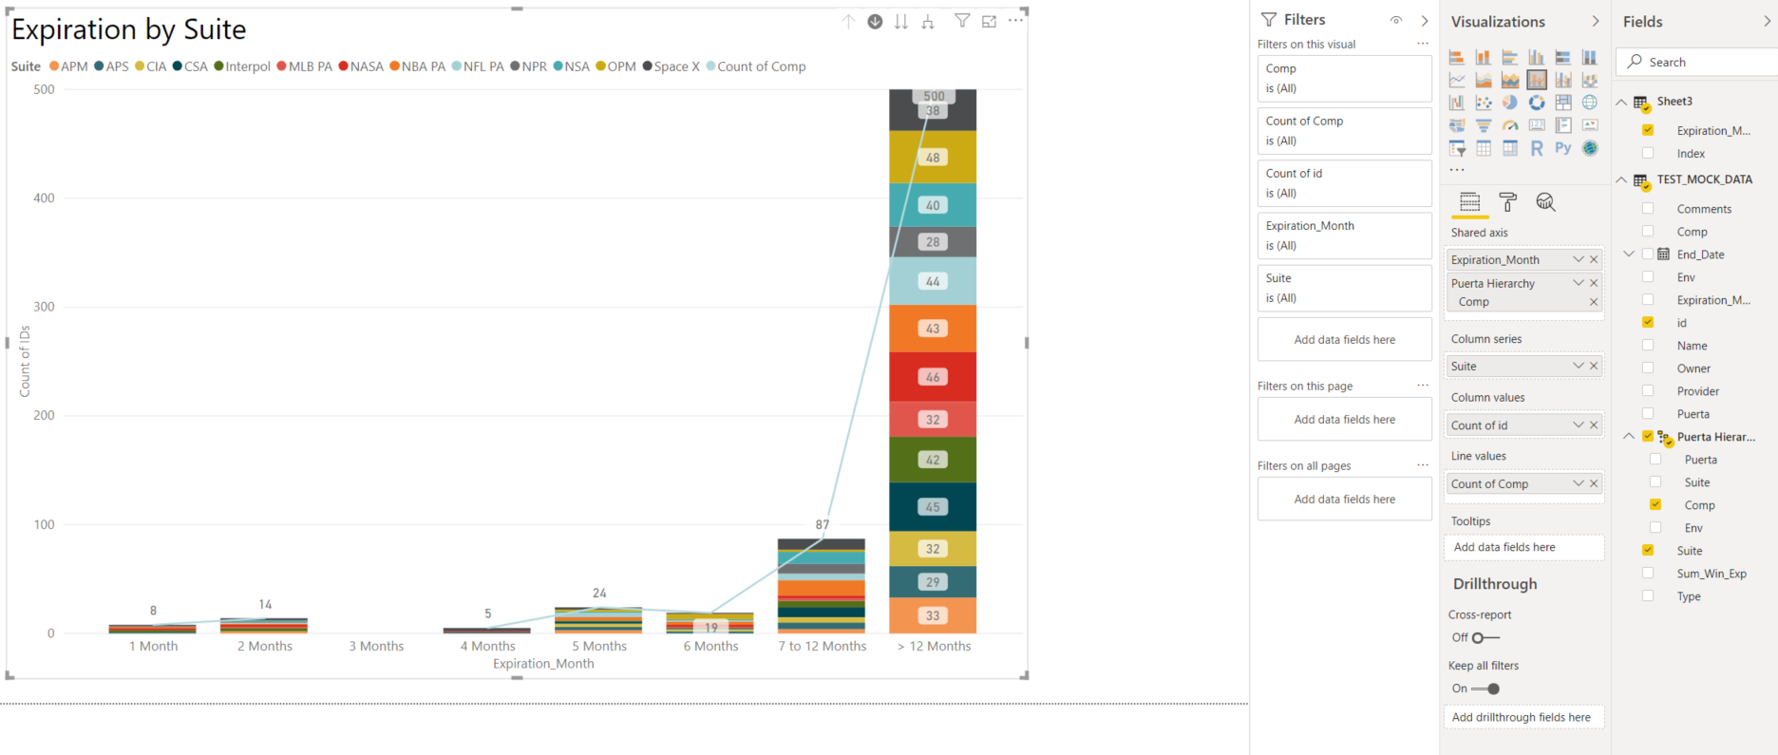Click Add drillthrough fields here
Image resolution: width=1778 pixels, height=755 pixels.
tap(1523, 718)
